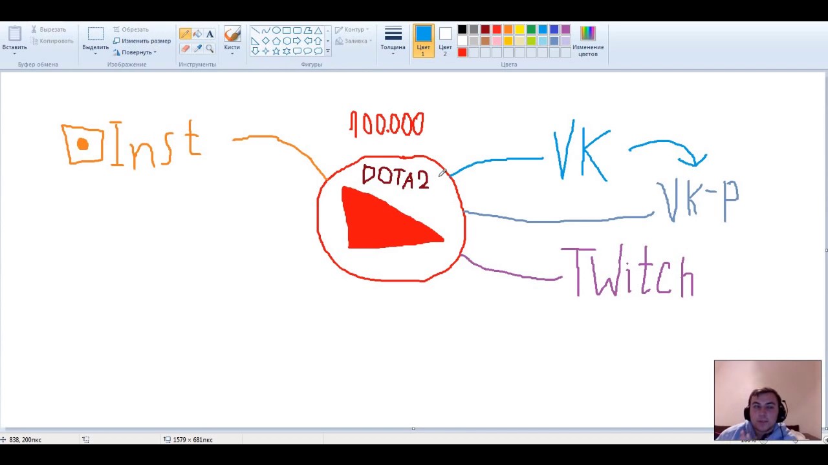Pick the yellow color swatch
828x465 pixels.
point(519,30)
